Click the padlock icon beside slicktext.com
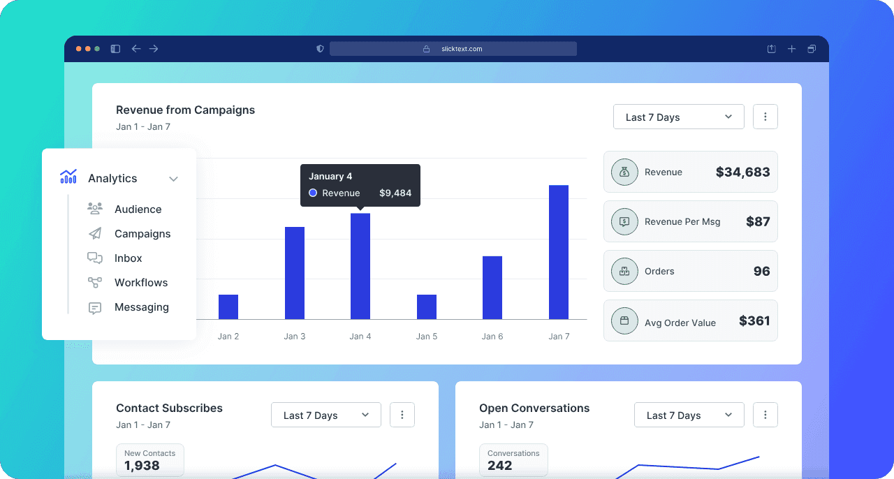Viewport: 894px width, 479px height. (426, 49)
